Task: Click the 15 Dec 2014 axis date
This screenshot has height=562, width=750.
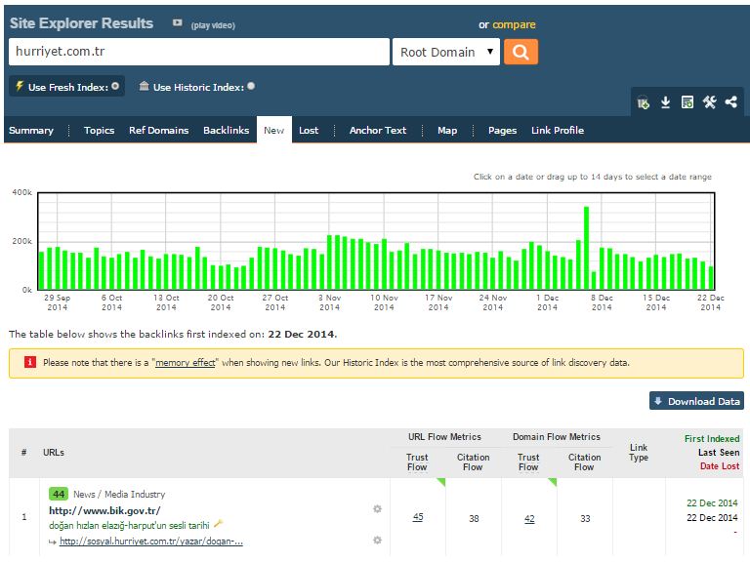Action: [x=656, y=302]
